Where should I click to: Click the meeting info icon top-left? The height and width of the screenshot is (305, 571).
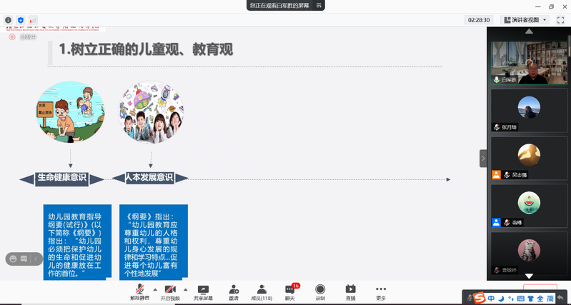pyautogui.click(x=9, y=20)
